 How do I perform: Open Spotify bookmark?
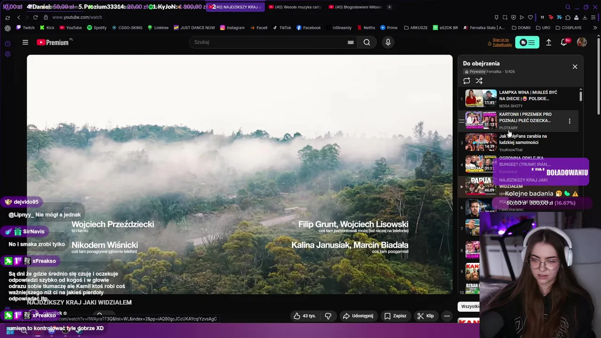[96, 28]
